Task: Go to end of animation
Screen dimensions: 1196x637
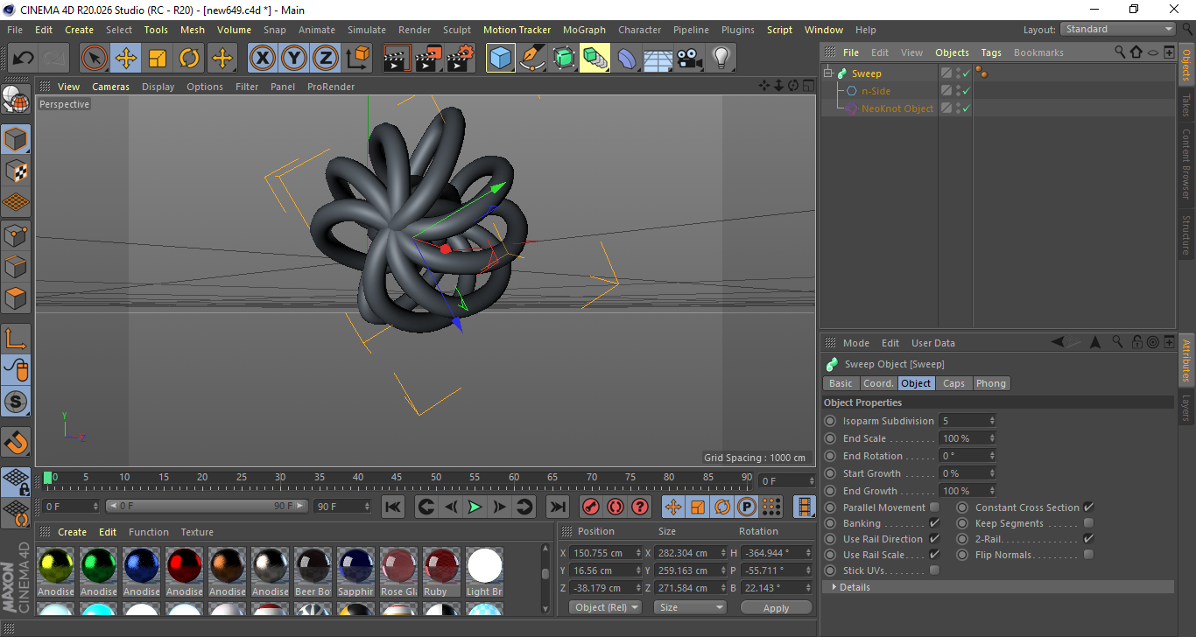Action: point(558,507)
